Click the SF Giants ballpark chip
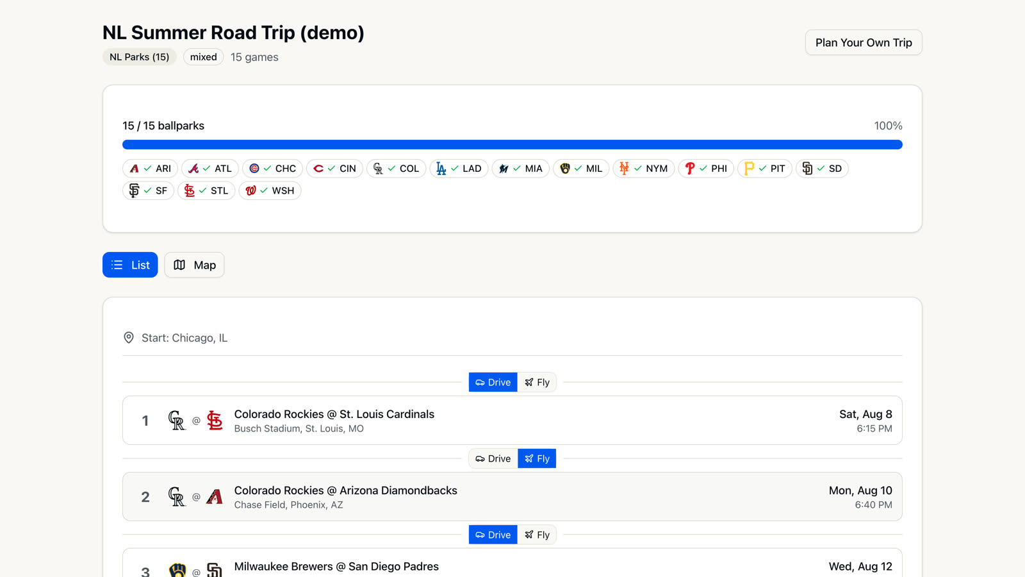The height and width of the screenshot is (577, 1025). click(x=148, y=190)
